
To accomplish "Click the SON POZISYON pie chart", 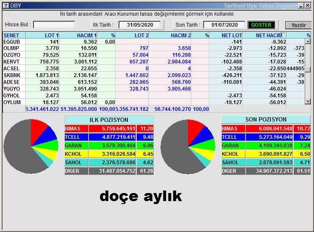I will (x=188, y=147).
